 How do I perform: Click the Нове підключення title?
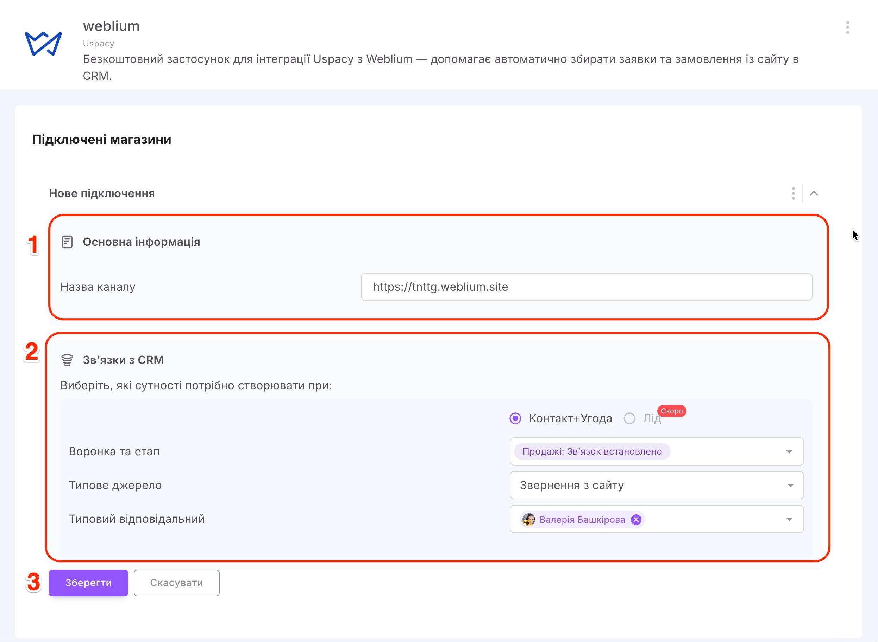pyautogui.click(x=102, y=193)
